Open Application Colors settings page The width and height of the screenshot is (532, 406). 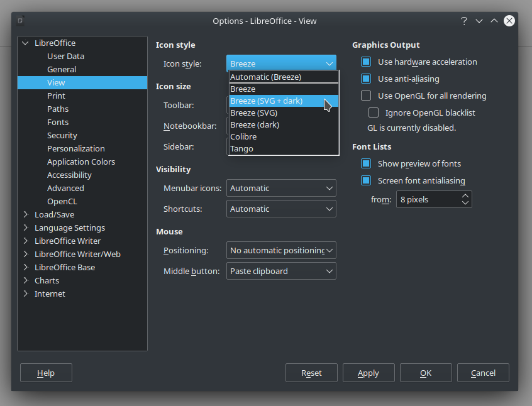pos(81,162)
